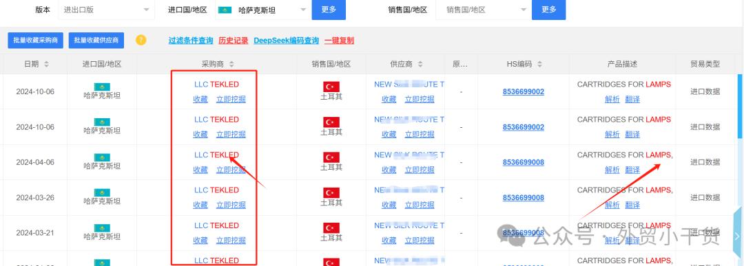Click 销售国/地区 column header
The image size is (744, 266).
(x=331, y=64)
